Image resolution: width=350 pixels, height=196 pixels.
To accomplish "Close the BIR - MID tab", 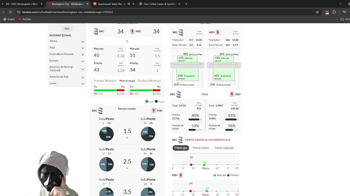I will 41,4.
